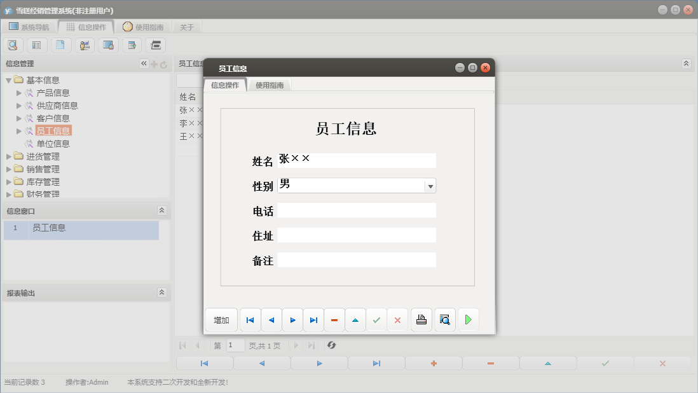Image resolution: width=698 pixels, height=393 pixels.
Task: Open print preview in the employee dialog
Action: point(444,319)
